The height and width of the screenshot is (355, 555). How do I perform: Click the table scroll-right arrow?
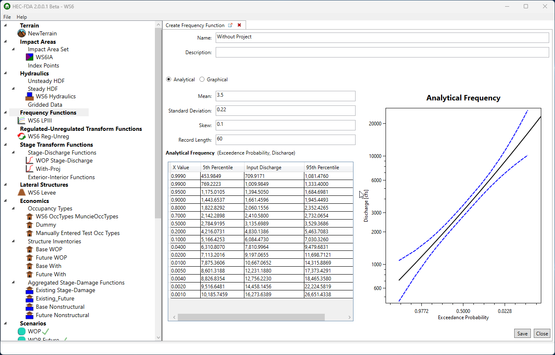tap(349, 317)
